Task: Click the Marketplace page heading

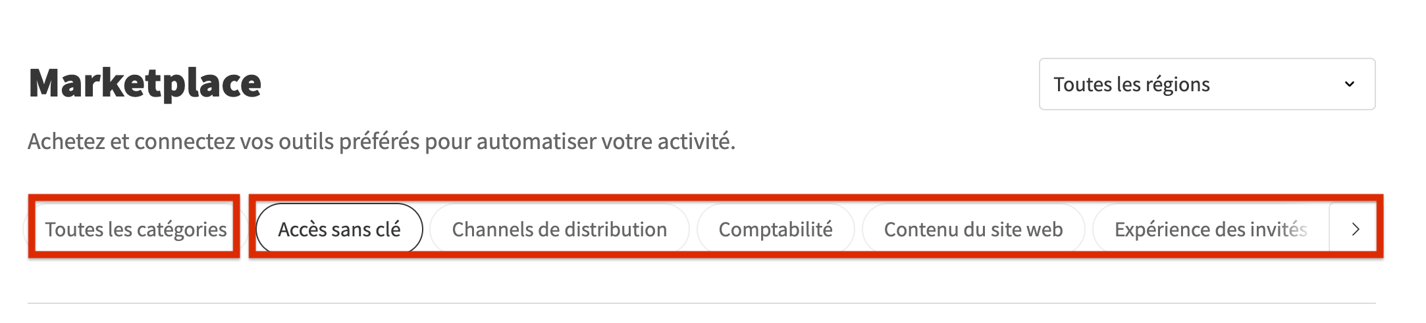Action: point(145,83)
